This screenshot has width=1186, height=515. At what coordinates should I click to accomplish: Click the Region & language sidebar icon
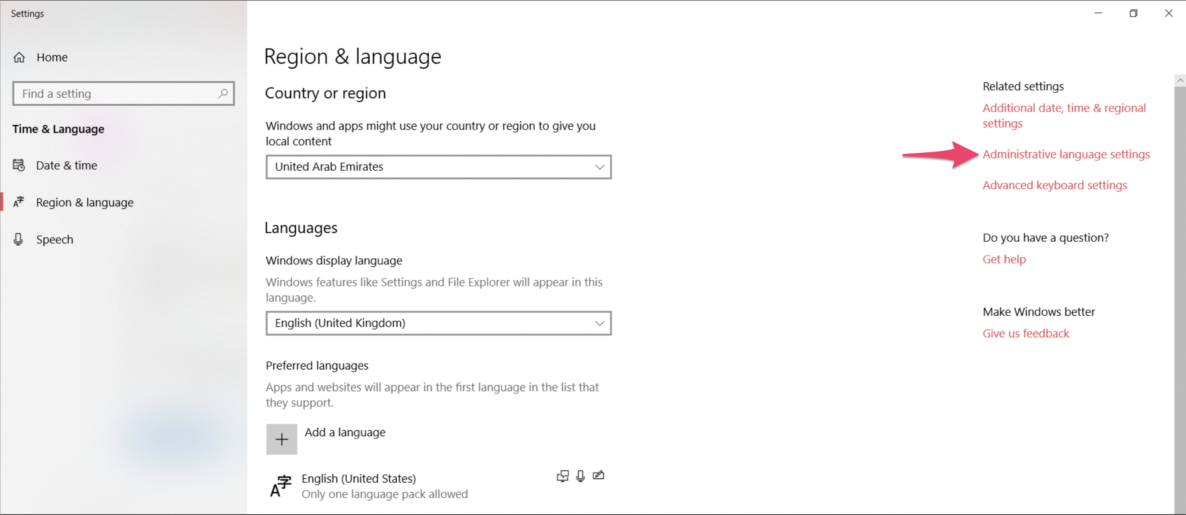pos(19,202)
